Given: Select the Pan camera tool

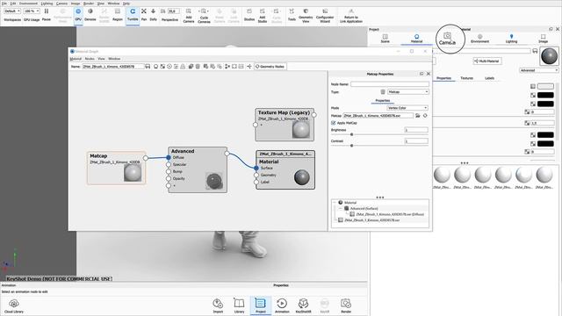Looking at the screenshot, I should 144,15.
